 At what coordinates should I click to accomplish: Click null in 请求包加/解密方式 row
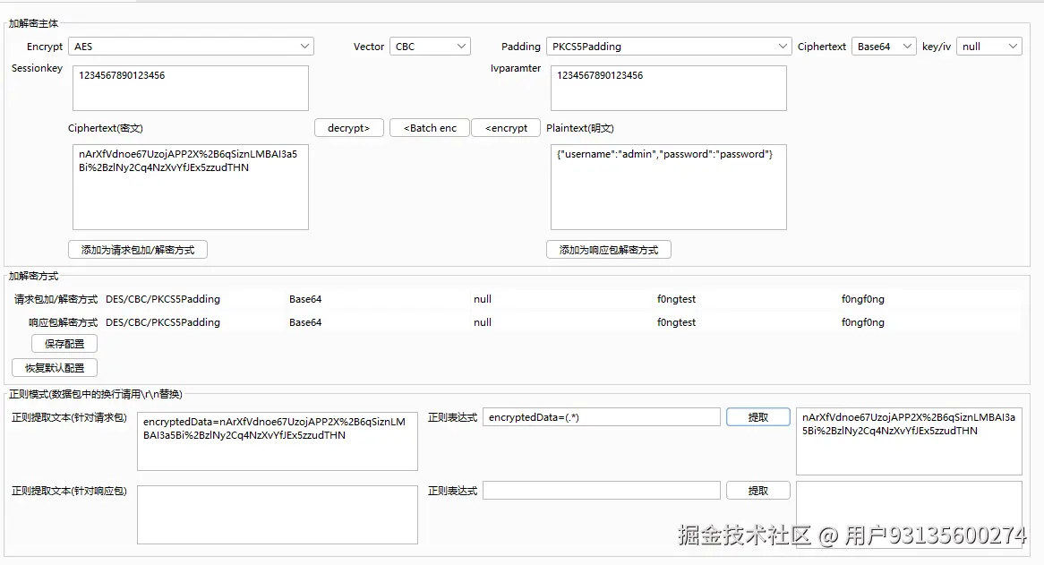[483, 299]
